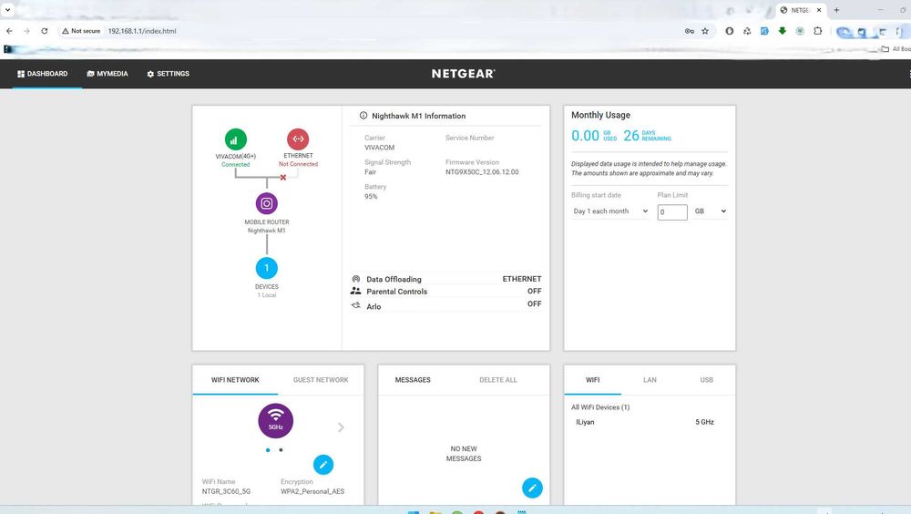Click the red Ethernet status icon
This screenshot has width=911, height=514.
(x=298, y=139)
